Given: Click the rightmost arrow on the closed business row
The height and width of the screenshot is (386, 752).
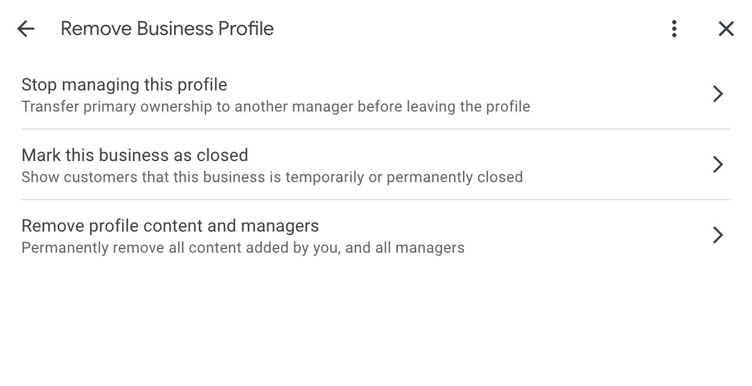Looking at the screenshot, I should [x=718, y=164].
